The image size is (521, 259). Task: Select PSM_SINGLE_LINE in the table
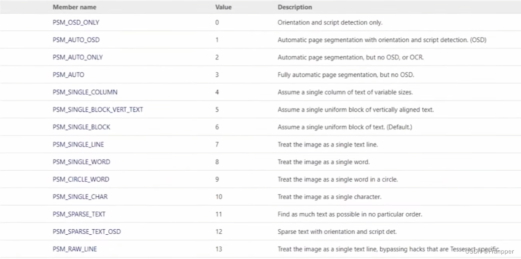(78, 145)
